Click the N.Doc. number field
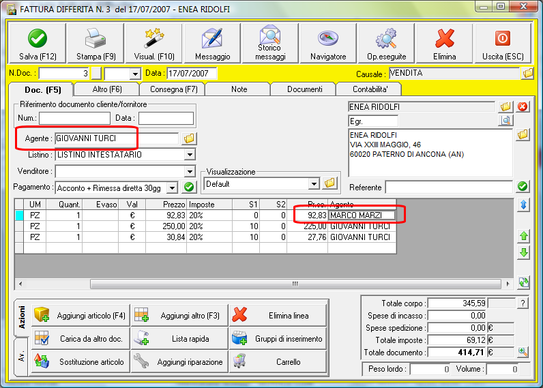 [64, 74]
